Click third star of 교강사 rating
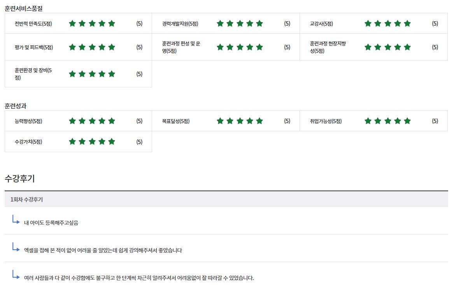Viewport: 454px width, 285px height. pyautogui.click(x=387, y=24)
